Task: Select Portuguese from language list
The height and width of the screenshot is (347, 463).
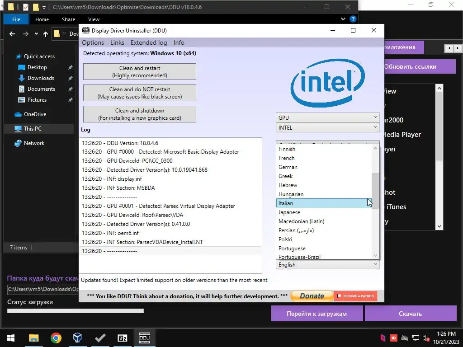Action: (x=324, y=249)
